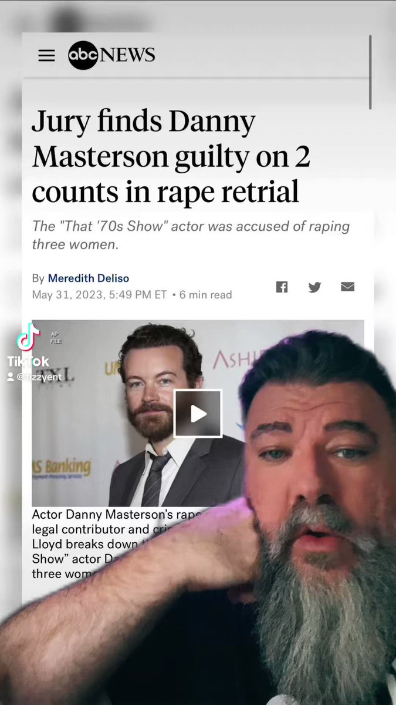Click the TikTok logo watermark
This screenshot has height=705, width=396.
(28, 346)
